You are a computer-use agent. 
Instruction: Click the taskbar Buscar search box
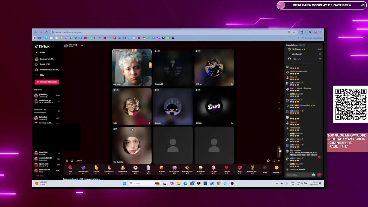click(145, 183)
